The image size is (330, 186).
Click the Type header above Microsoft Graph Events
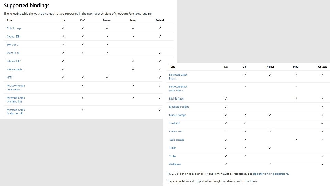172,66
